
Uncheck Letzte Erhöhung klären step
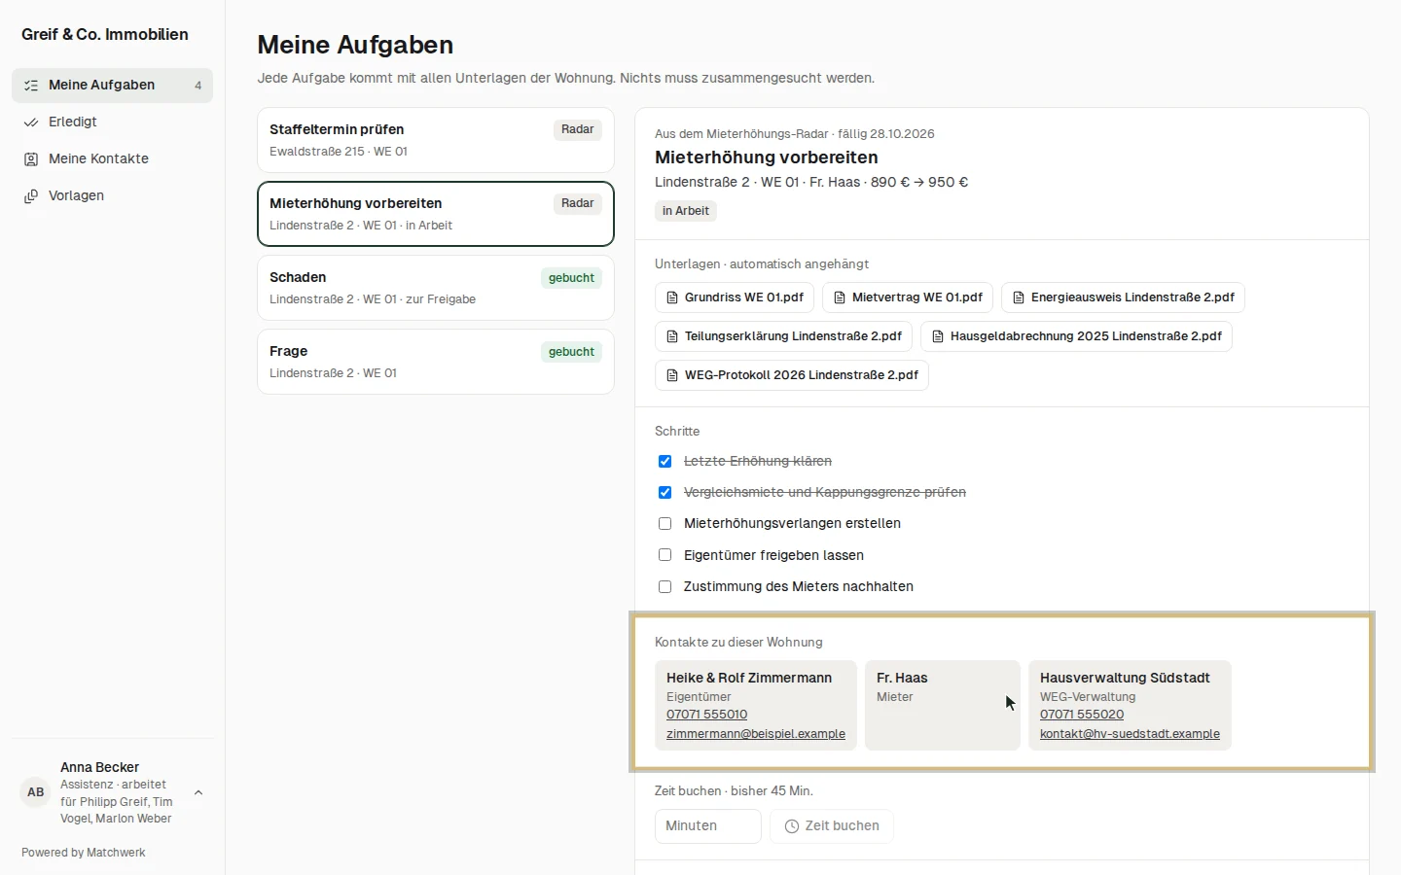(665, 462)
